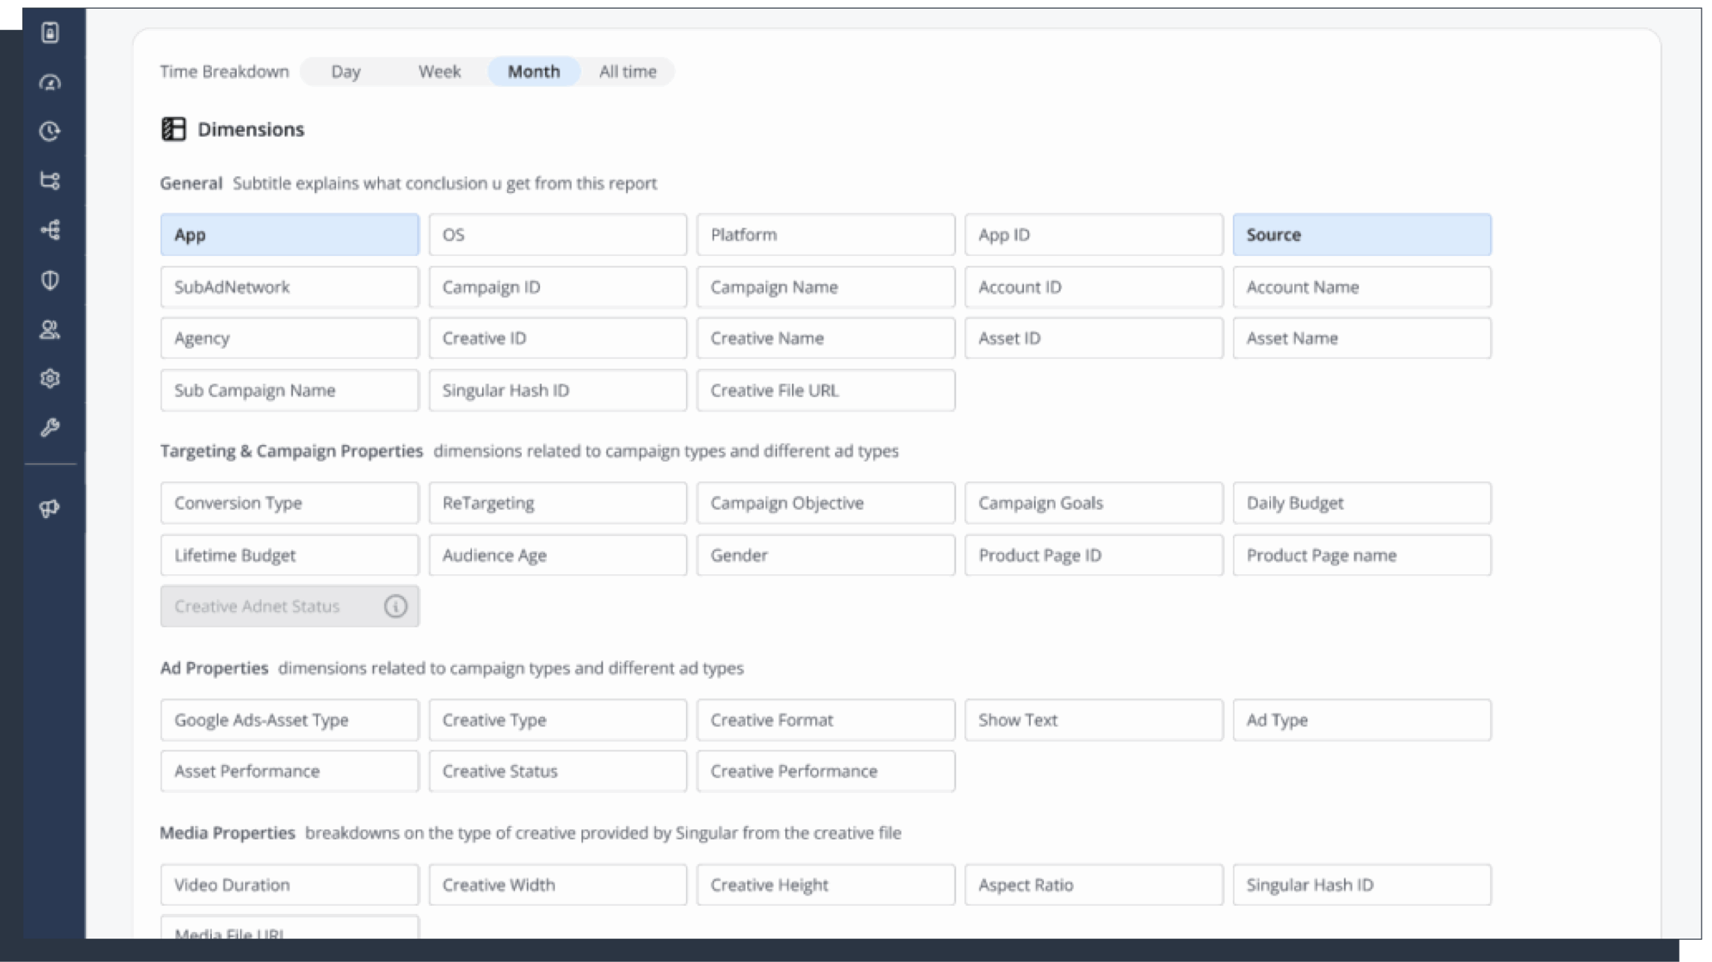
Task: Open the megaphone announcements icon in sidebar
Action: [x=50, y=509]
